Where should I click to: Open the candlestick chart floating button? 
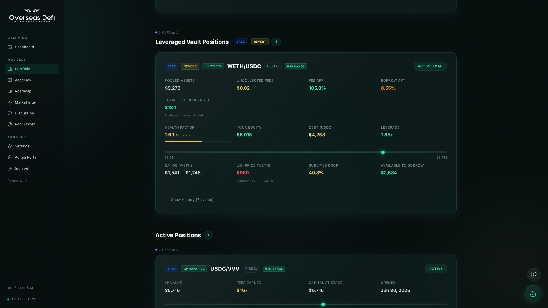[x=534, y=275]
